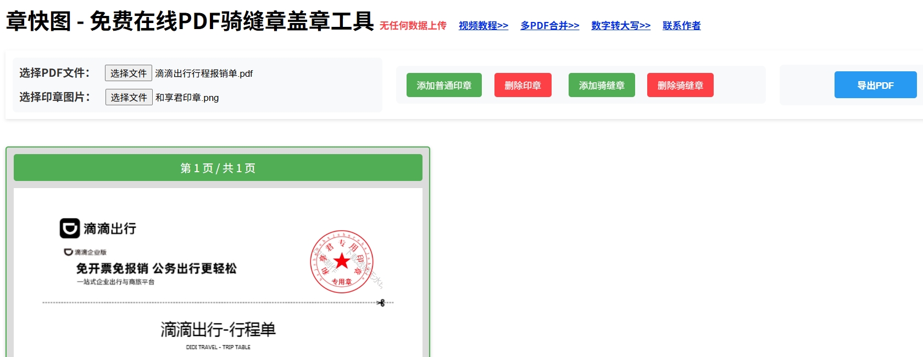Viewport: 923px width, 357px height.
Task: Click the 滴滴出行行程报销单.pdf file name
Action: [x=204, y=73]
